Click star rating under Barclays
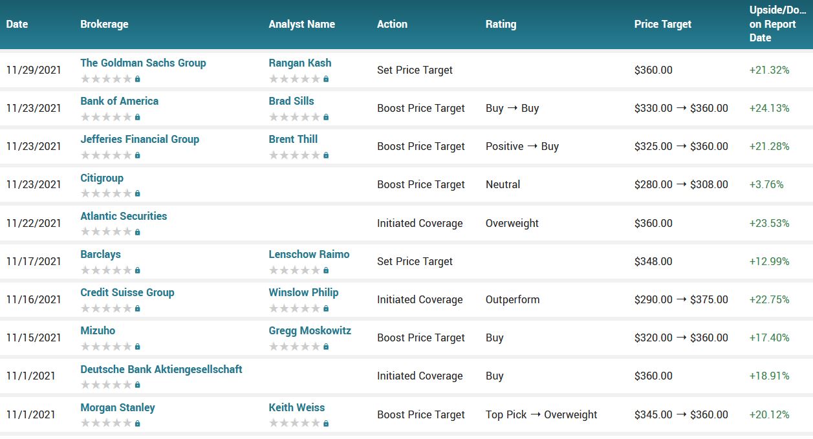The width and height of the screenshot is (813, 439). [x=106, y=270]
